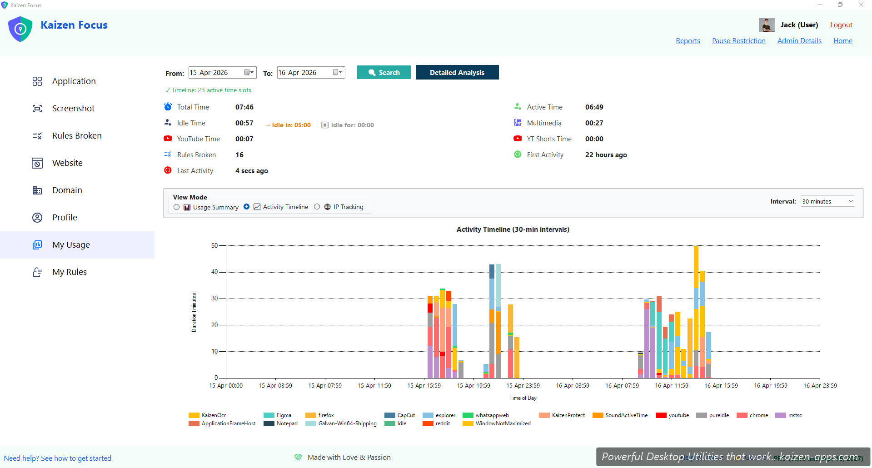Open the From date picker dropdown
Screen dimensions: 872x468
coord(249,73)
